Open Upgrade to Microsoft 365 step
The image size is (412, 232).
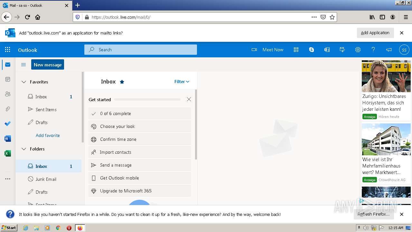140,191
